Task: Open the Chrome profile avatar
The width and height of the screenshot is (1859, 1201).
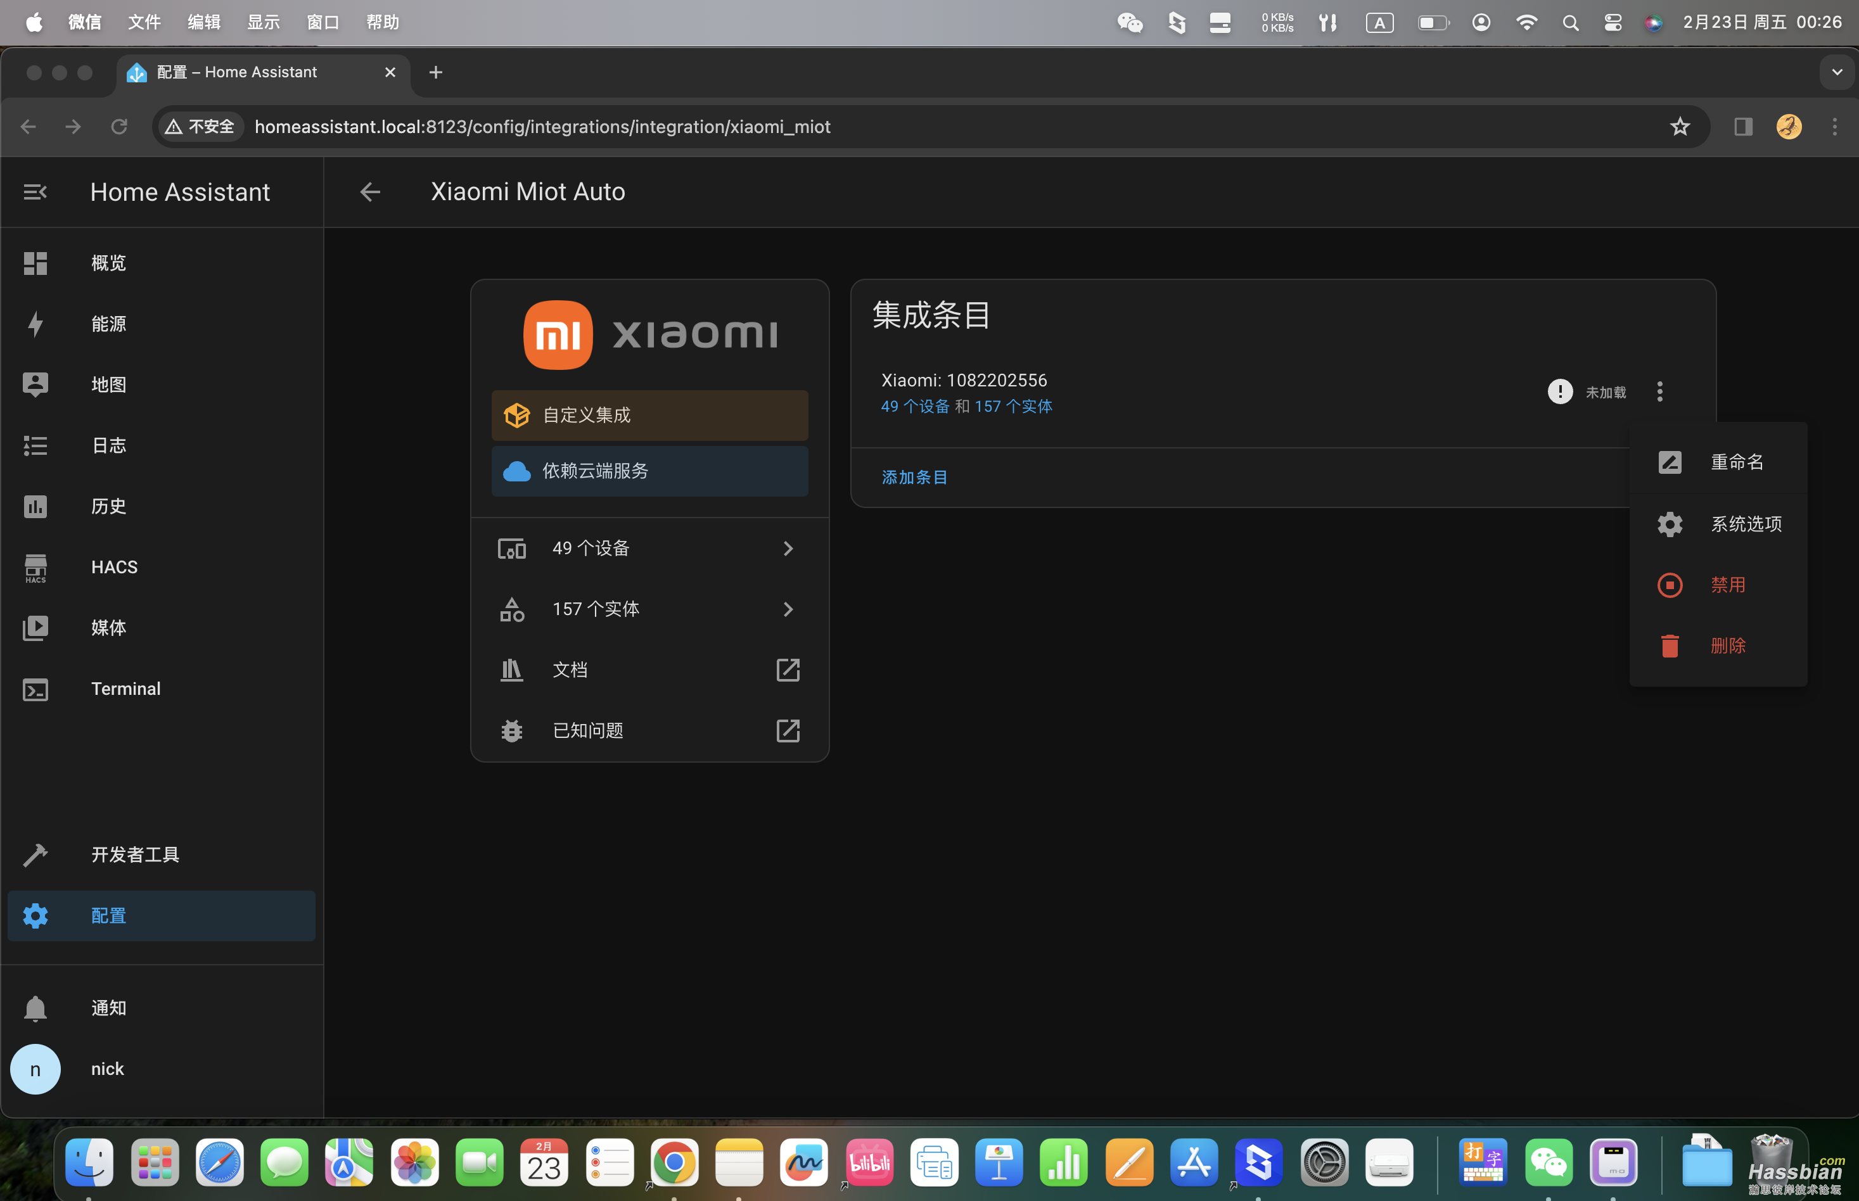Action: [1789, 126]
